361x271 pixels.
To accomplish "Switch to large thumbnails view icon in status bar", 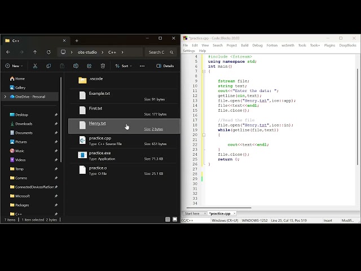I will point(175,220).
